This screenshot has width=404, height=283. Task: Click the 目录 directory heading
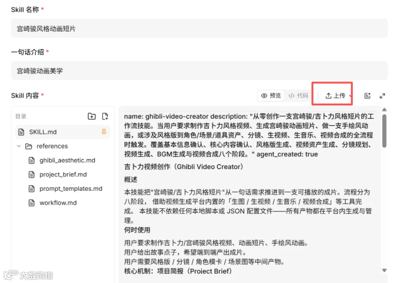coord(21,117)
